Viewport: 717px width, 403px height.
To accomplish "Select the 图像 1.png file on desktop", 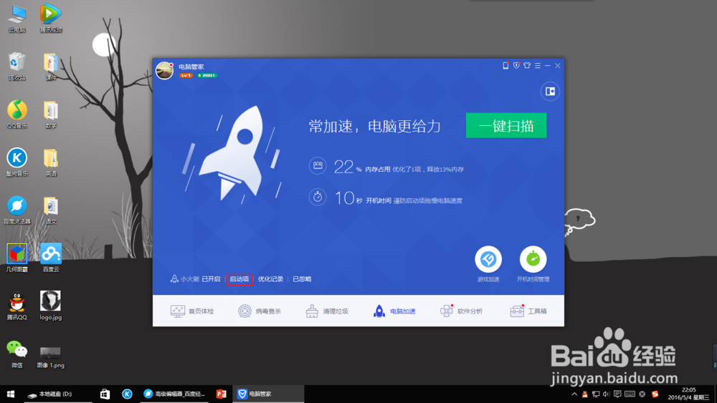I will [51, 357].
